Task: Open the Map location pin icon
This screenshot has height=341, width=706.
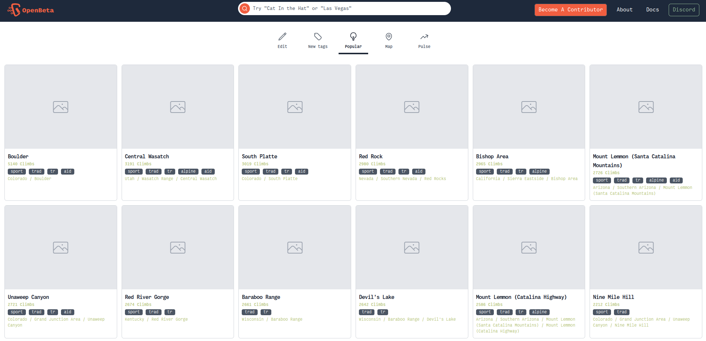Action: 388,37
